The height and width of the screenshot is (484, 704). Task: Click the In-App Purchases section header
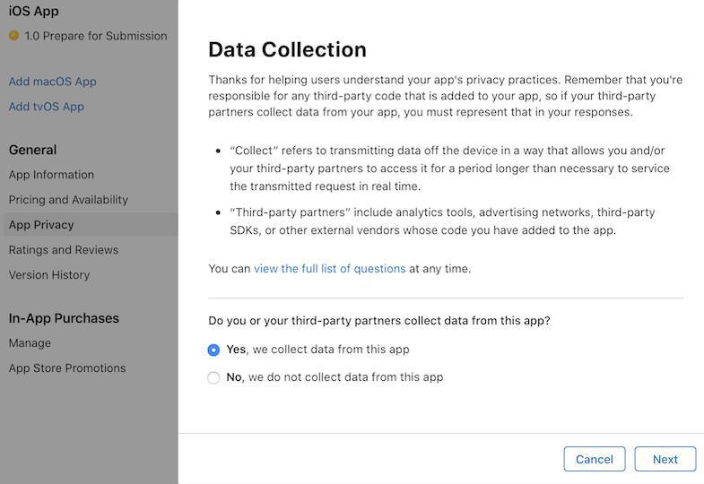coord(64,318)
